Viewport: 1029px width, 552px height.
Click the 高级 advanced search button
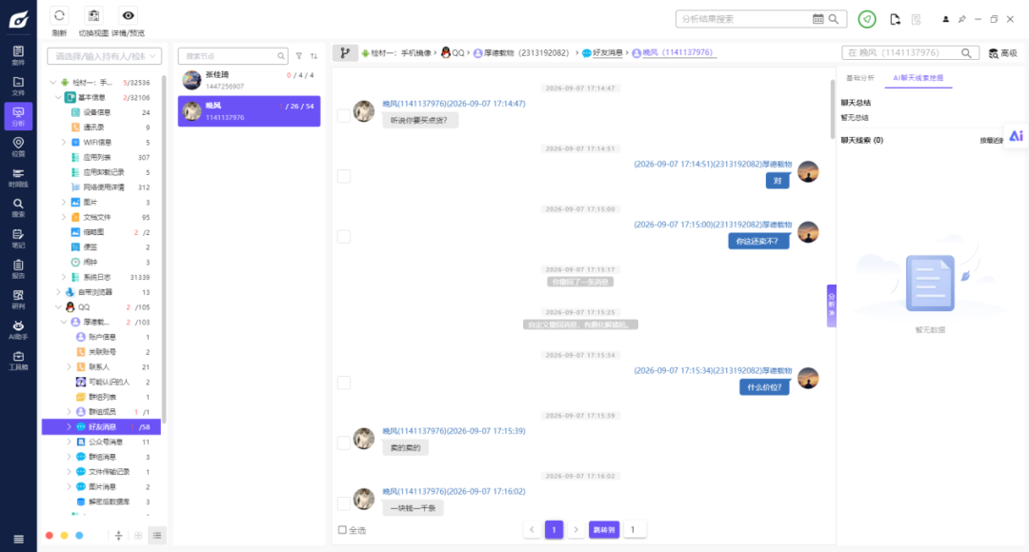point(1003,53)
